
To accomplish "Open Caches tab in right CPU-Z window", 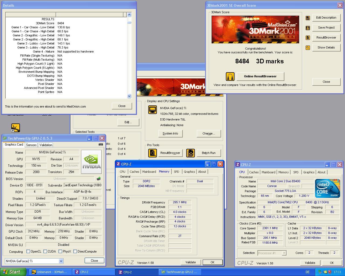I will [x=254, y=172].
